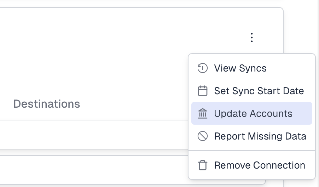Screen dimensions: 319x187
Task: Click empty space right of the Destinations label
Action: 134,104
